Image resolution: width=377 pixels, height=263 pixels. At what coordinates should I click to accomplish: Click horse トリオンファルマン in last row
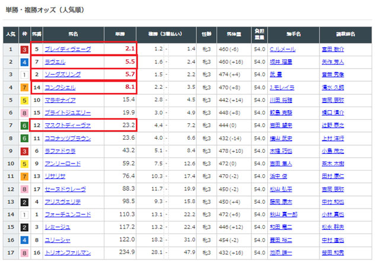point(66,252)
